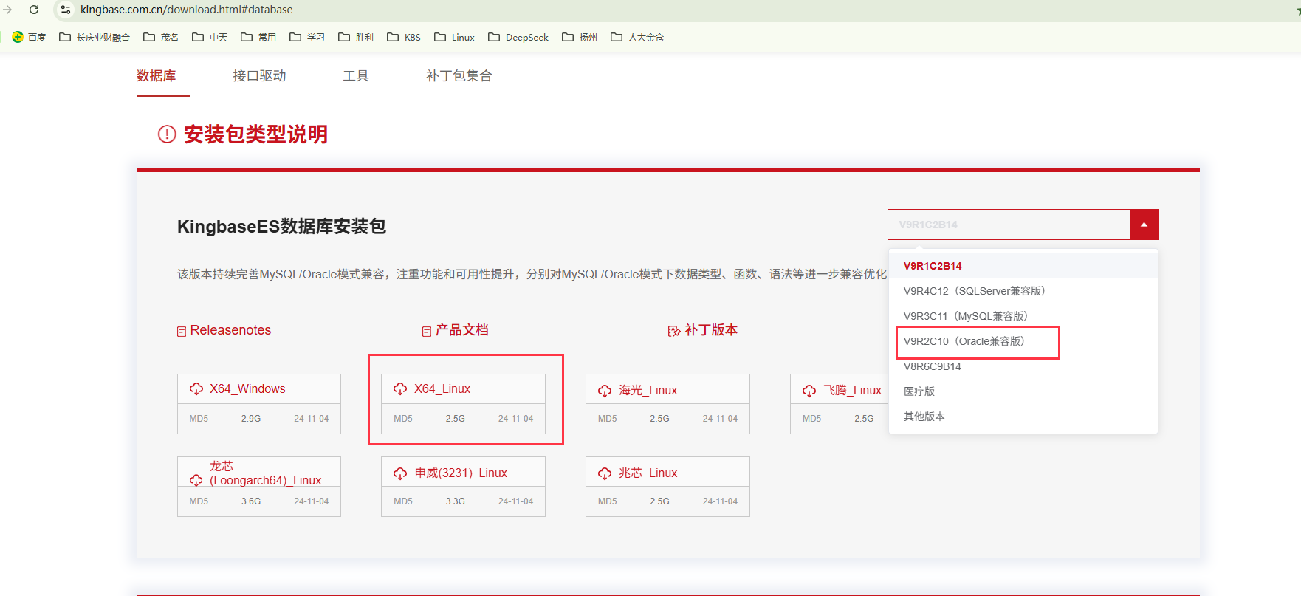Click the KingbaseES数据库安装包 title
The width and height of the screenshot is (1301, 596).
281,226
